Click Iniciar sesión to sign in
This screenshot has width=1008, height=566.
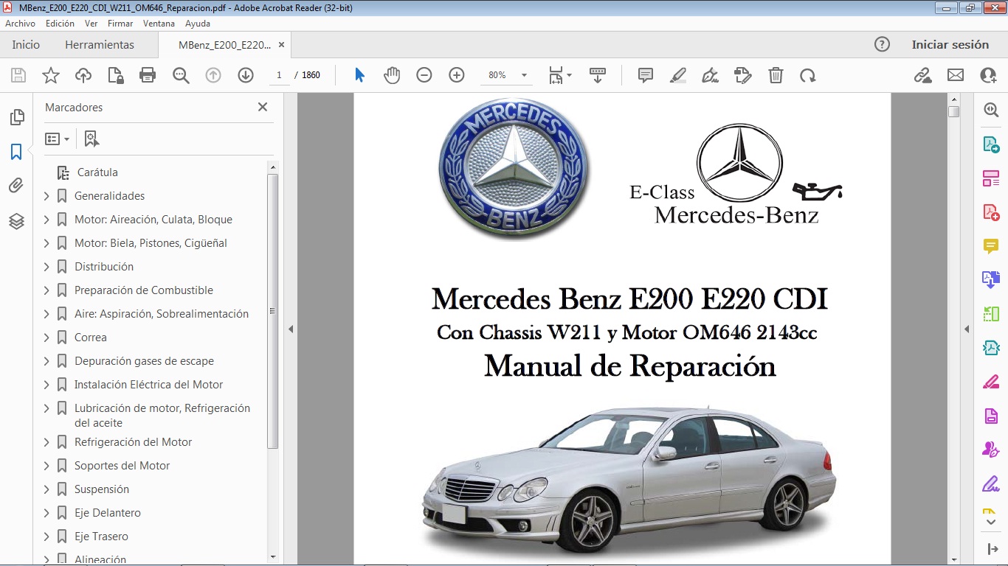[x=950, y=44]
